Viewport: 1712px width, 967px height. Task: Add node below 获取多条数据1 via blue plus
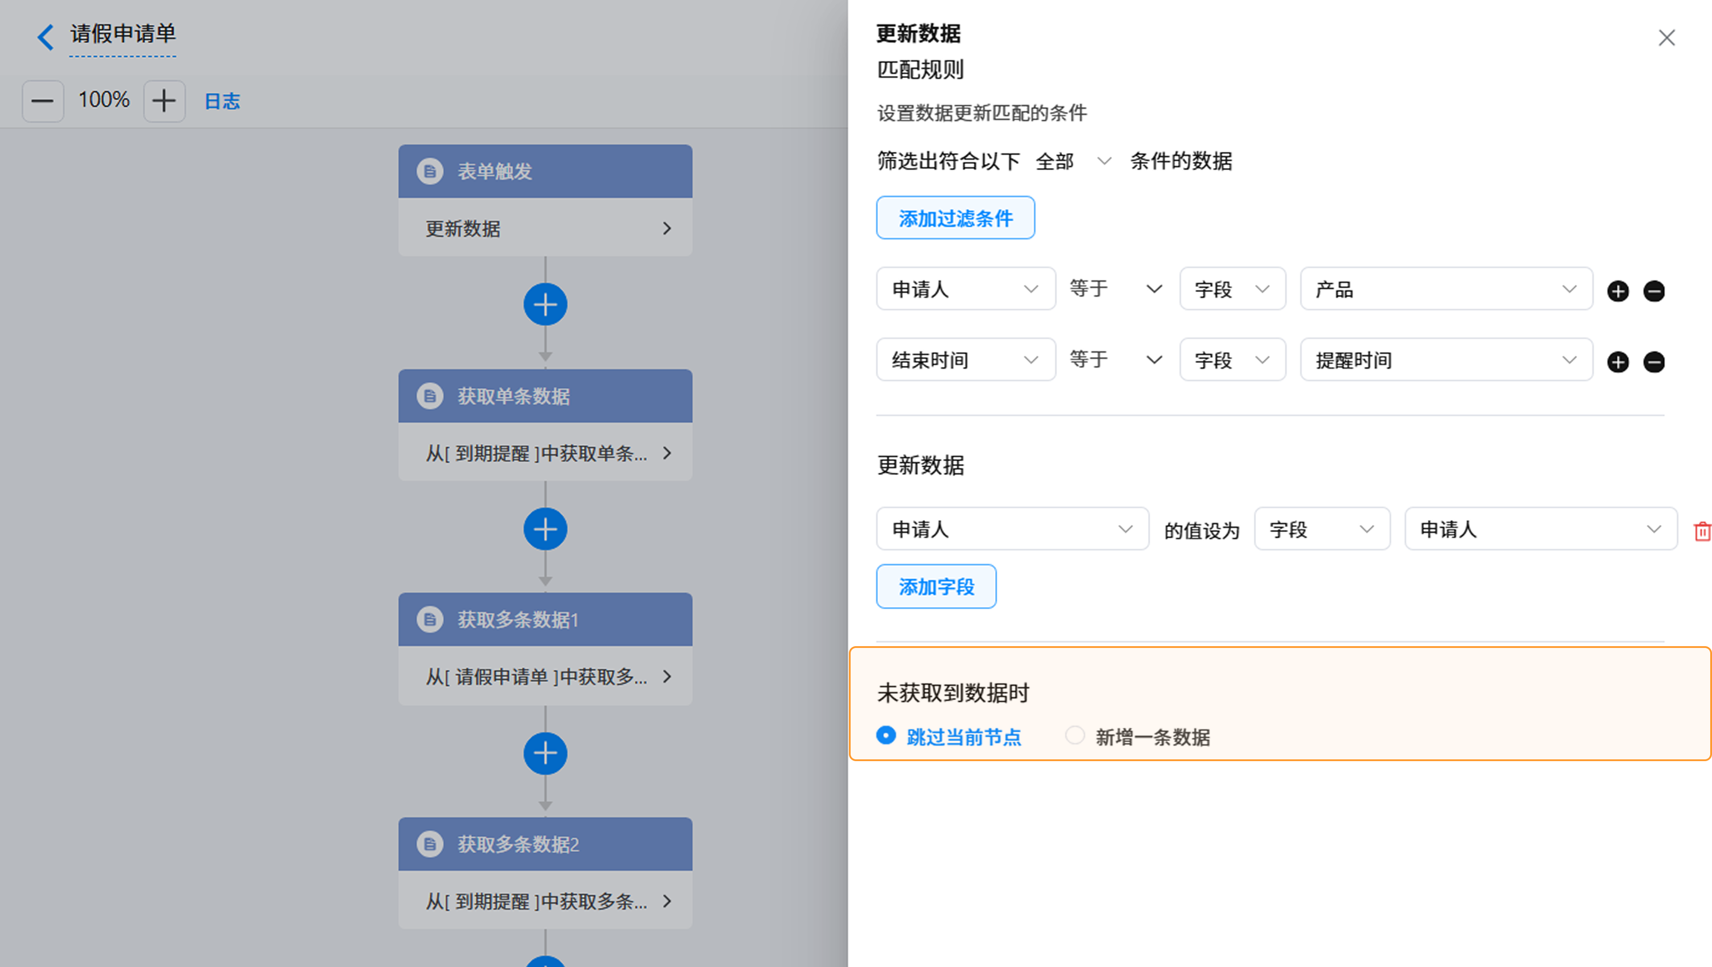(x=545, y=754)
